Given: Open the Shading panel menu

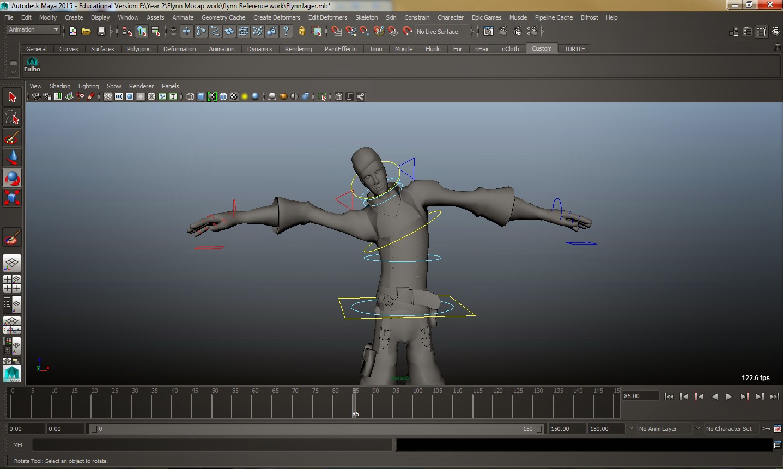Looking at the screenshot, I should pyautogui.click(x=60, y=86).
